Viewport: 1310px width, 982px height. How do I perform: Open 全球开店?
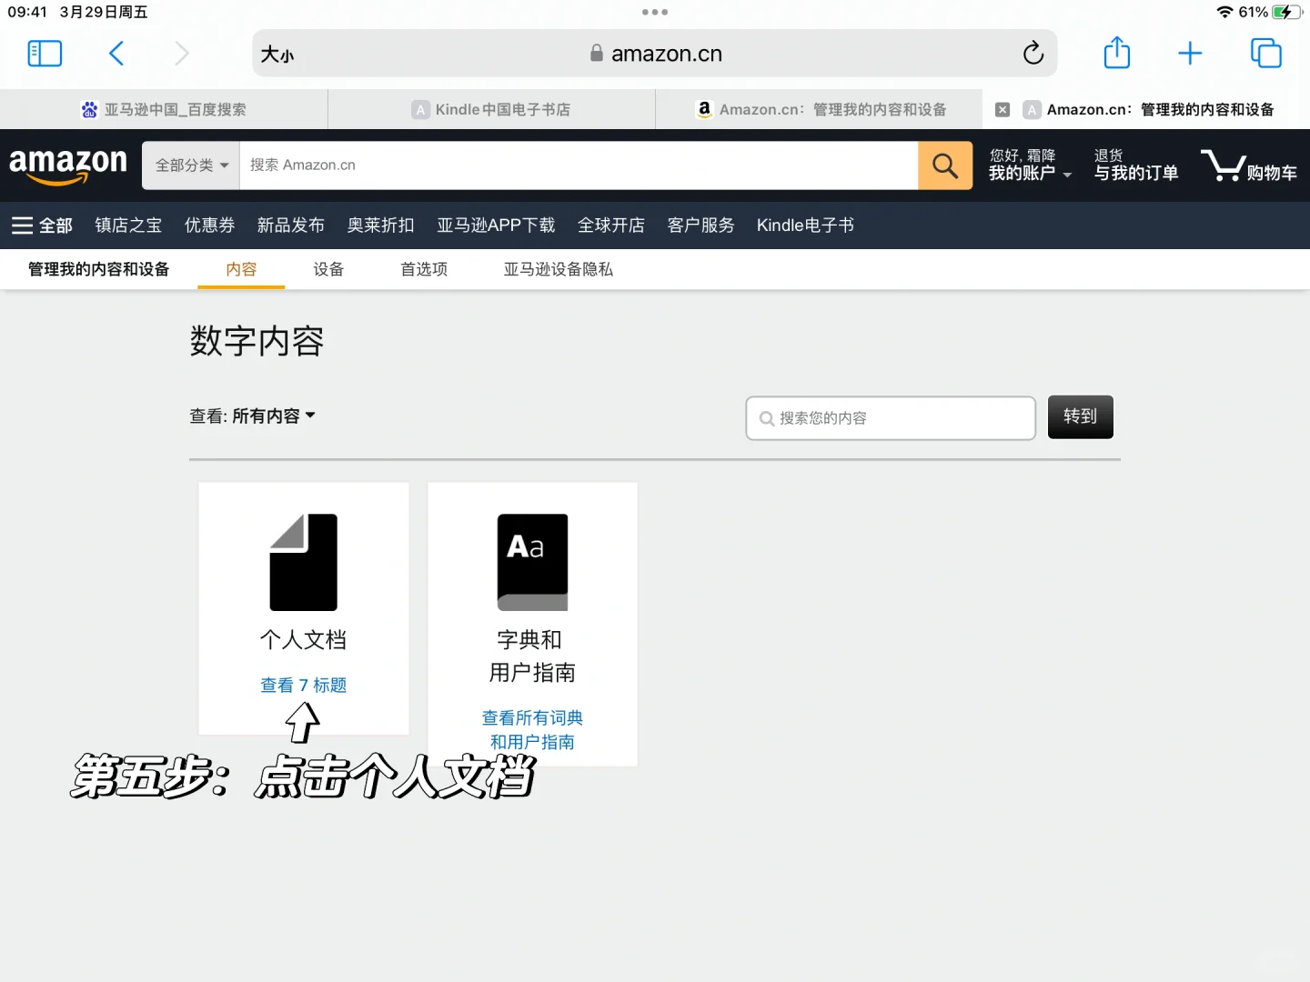pos(610,225)
